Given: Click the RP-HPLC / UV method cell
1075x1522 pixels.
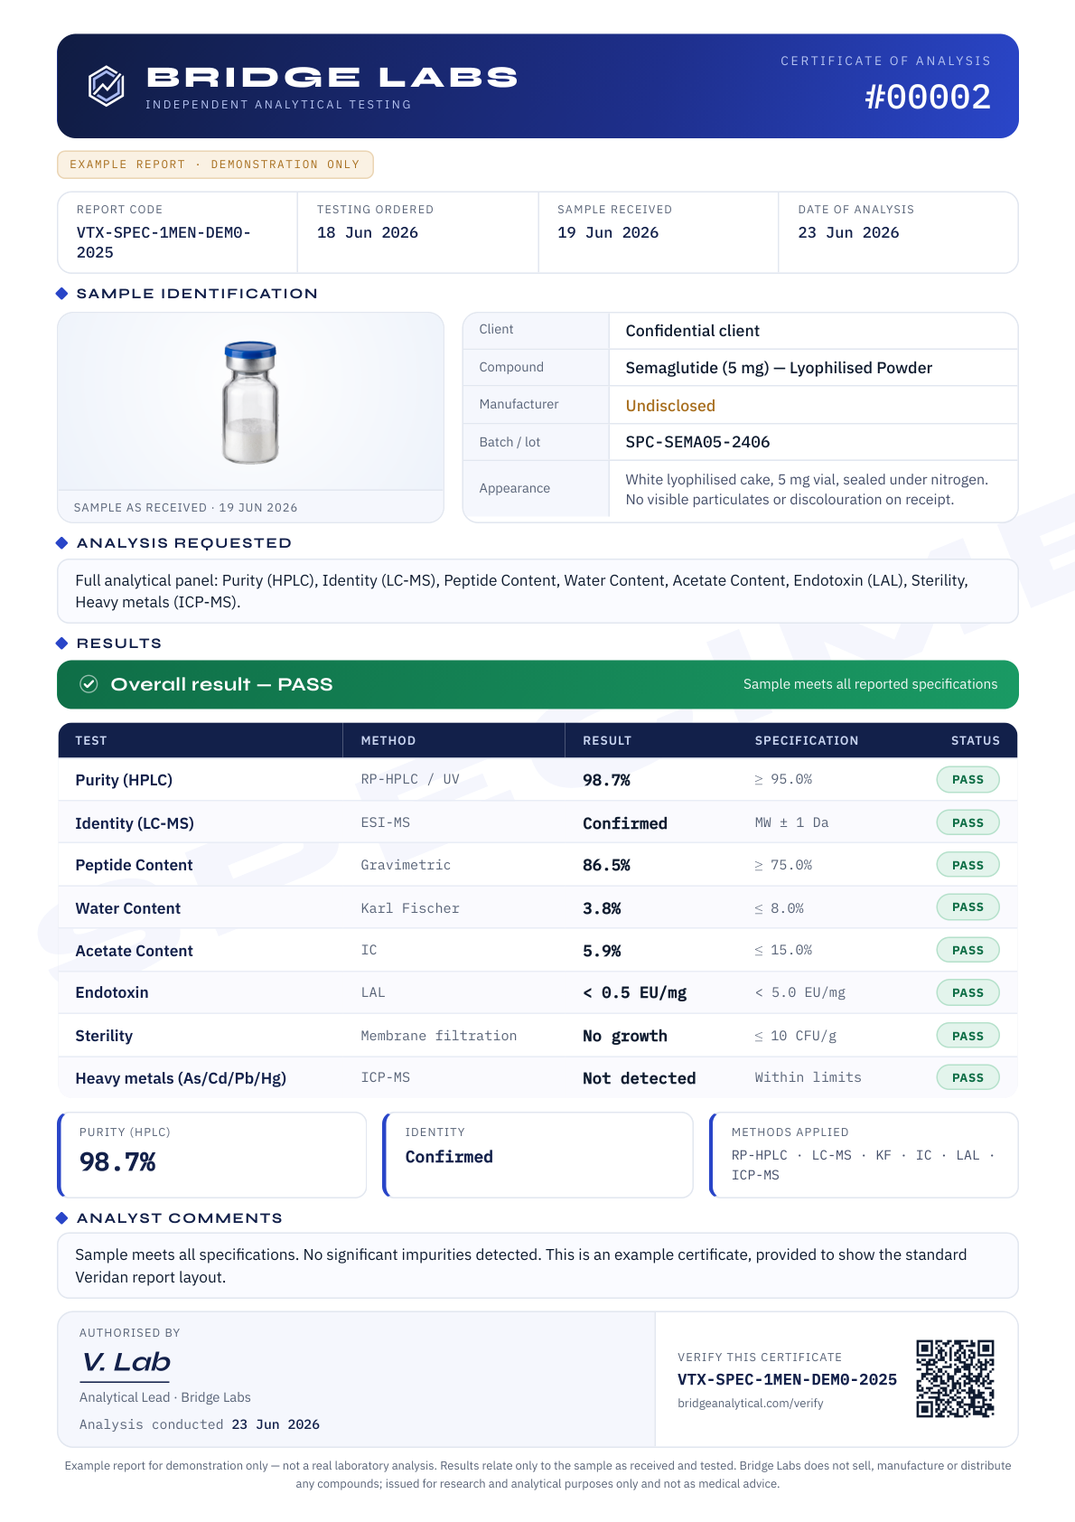Looking at the screenshot, I should click(410, 779).
